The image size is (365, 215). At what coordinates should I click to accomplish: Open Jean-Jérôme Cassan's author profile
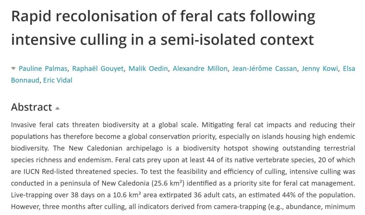click(264, 69)
